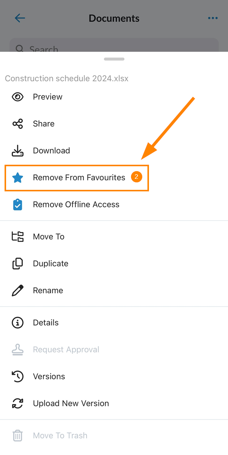Tap the Move To Trash option
The width and height of the screenshot is (228, 455).
[114, 436]
